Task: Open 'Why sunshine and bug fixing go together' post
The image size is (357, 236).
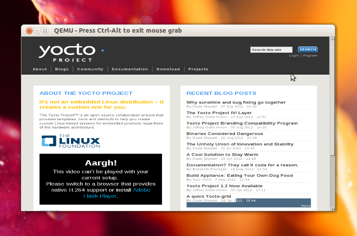Action: [236, 102]
